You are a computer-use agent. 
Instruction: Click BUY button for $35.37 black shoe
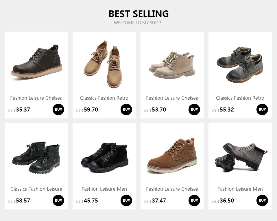pyautogui.click(x=58, y=109)
